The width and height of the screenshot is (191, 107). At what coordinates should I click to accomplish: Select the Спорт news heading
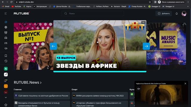pos(75,89)
